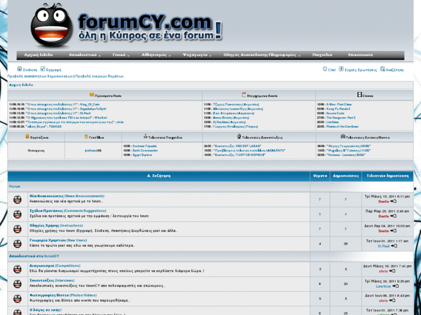Click the smiley icon beside Νέα/Ανακοινώσεις forum
This screenshot has width=421, height=315.
tap(17, 199)
